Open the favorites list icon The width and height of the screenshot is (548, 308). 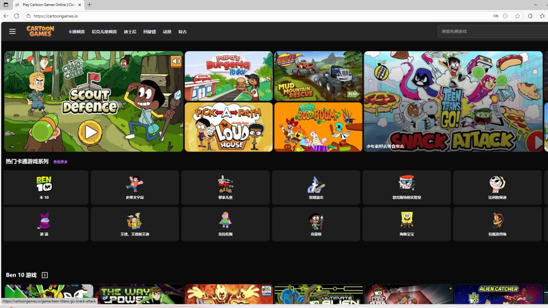click(x=542, y=16)
